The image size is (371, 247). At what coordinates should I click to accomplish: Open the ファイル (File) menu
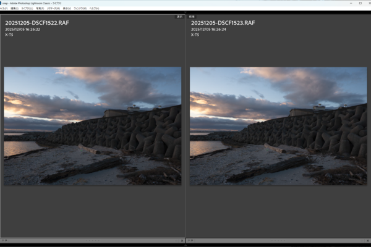point(3,9)
